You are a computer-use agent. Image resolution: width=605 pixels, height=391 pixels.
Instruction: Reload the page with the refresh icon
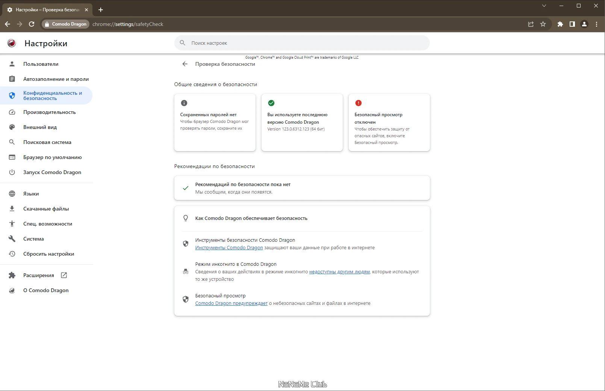click(x=32, y=24)
